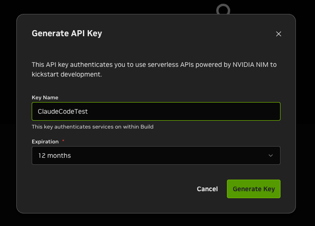Click the chevron arrow in the Expiration field
This screenshot has width=315, height=226.
coord(271,155)
